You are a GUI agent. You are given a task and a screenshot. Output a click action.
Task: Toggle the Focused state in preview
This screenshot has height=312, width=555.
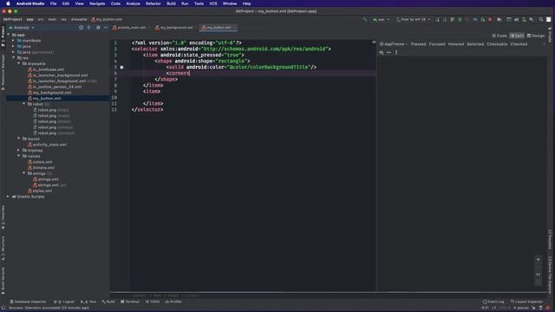[x=437, y=44]
